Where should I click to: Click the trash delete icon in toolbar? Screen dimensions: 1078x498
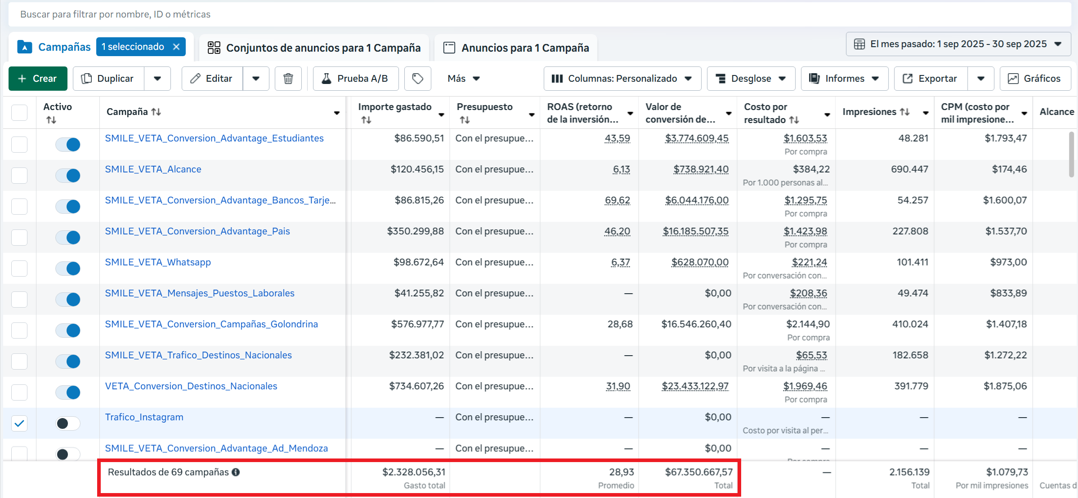click(288, 79)
